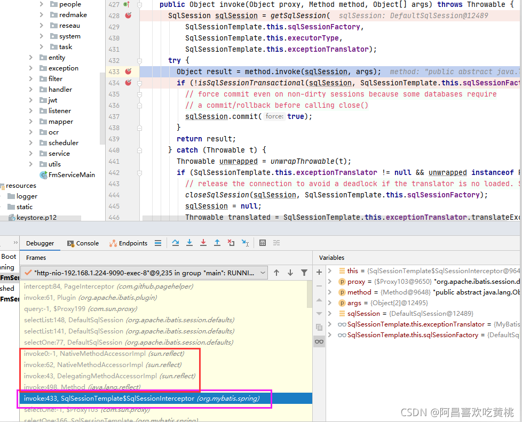The height and width of the screenshot is (422, 522).
Task: Click the red Force Step Into icon
Action: [x=203, y=243]
